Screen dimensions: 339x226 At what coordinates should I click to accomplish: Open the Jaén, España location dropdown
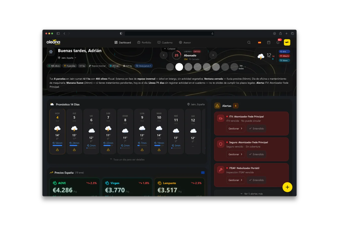pyautogui.click(x=67, y=58)
